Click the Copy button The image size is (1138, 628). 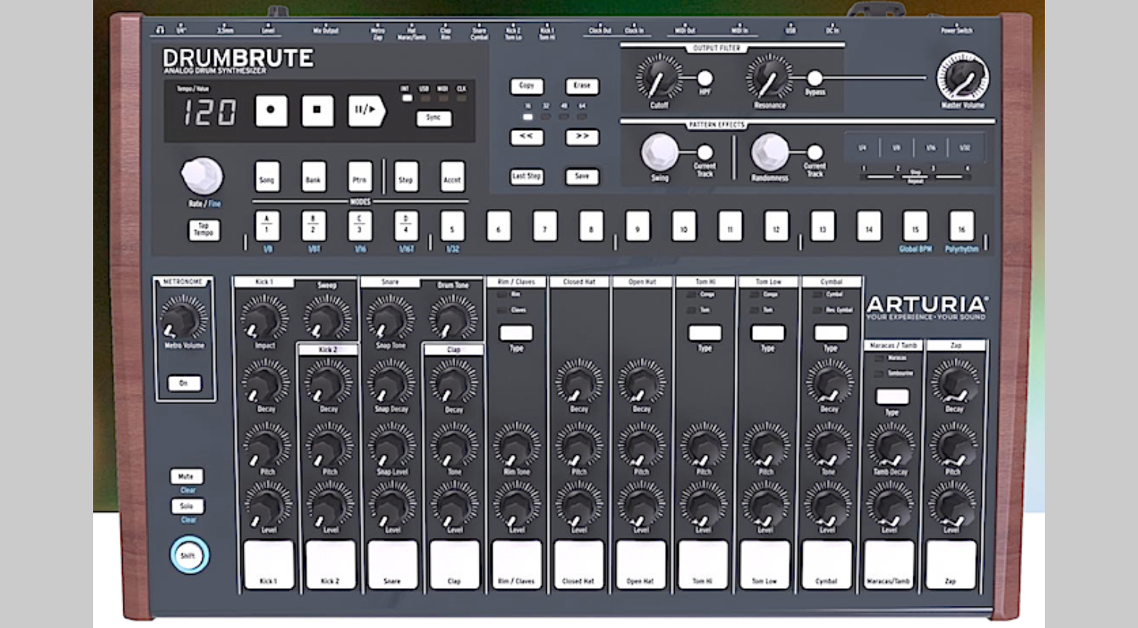click(526, 86)
